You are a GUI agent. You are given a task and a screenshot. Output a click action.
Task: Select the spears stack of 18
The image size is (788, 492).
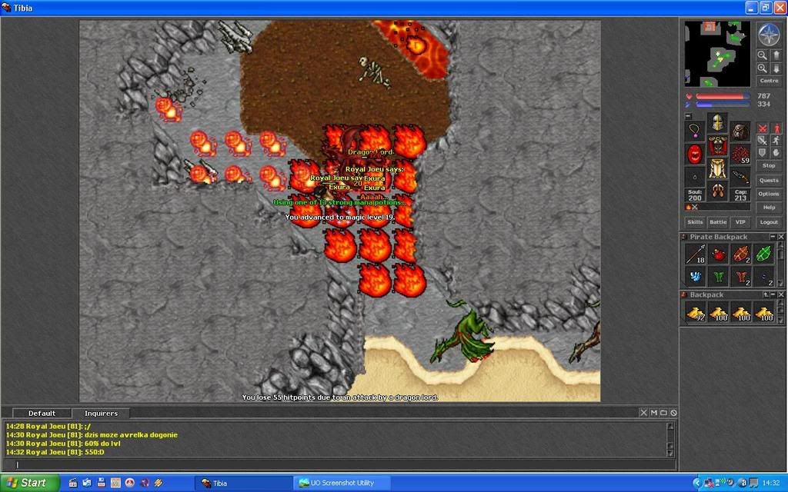(696, 254)
